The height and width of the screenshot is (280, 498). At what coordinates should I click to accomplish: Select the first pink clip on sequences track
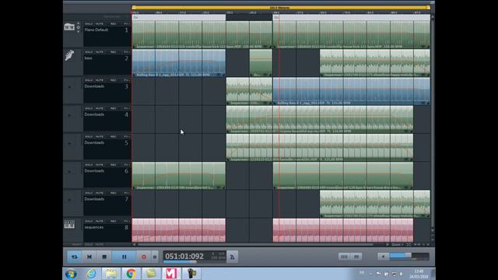179,230
